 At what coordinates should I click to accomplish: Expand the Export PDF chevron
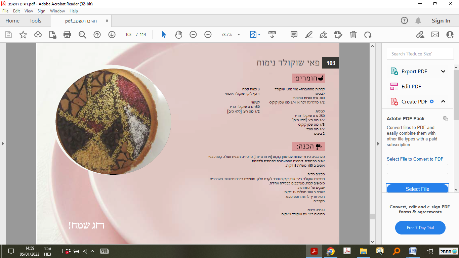[x=443, y=71]
